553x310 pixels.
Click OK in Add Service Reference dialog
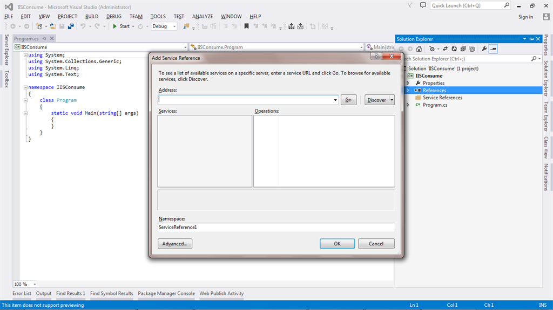click(x=337, y=244)
